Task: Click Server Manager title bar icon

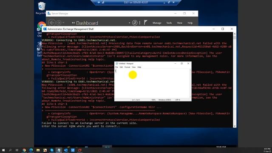Action: (x=49, y=13)
